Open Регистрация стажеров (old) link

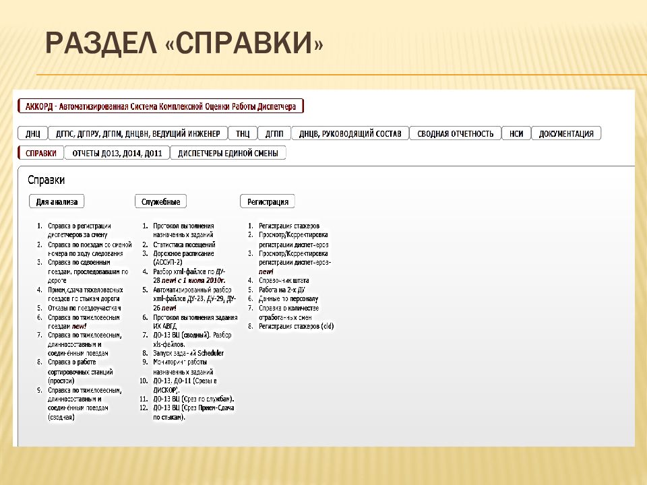click(297, 326)
